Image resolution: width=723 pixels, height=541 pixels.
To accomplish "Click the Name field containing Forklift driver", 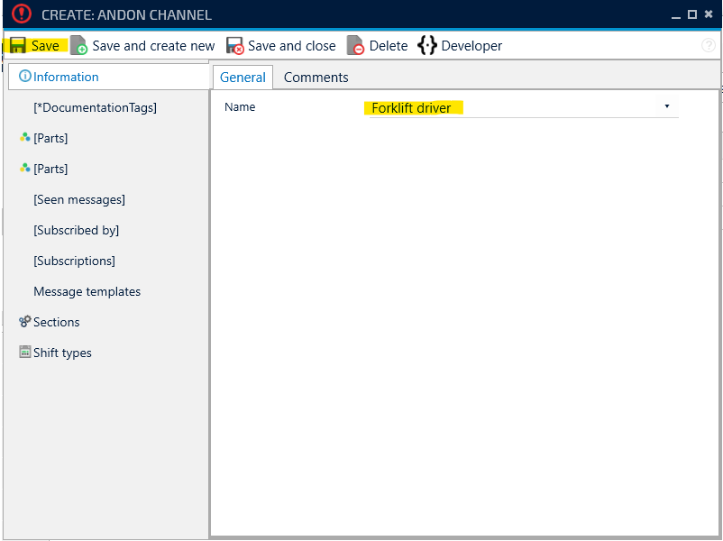I will click(x=514, y=108).
